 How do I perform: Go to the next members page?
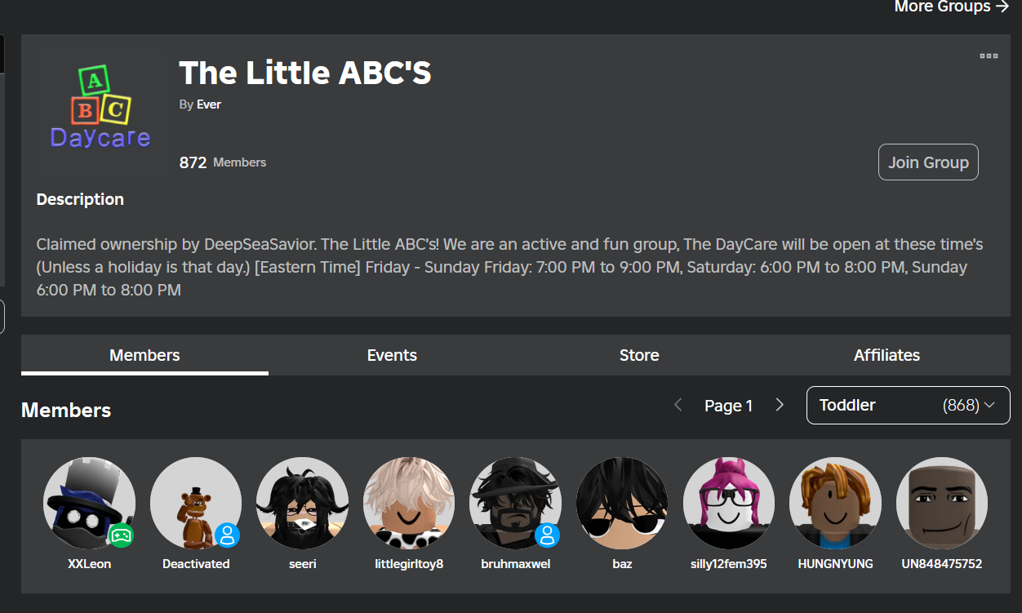780,405
